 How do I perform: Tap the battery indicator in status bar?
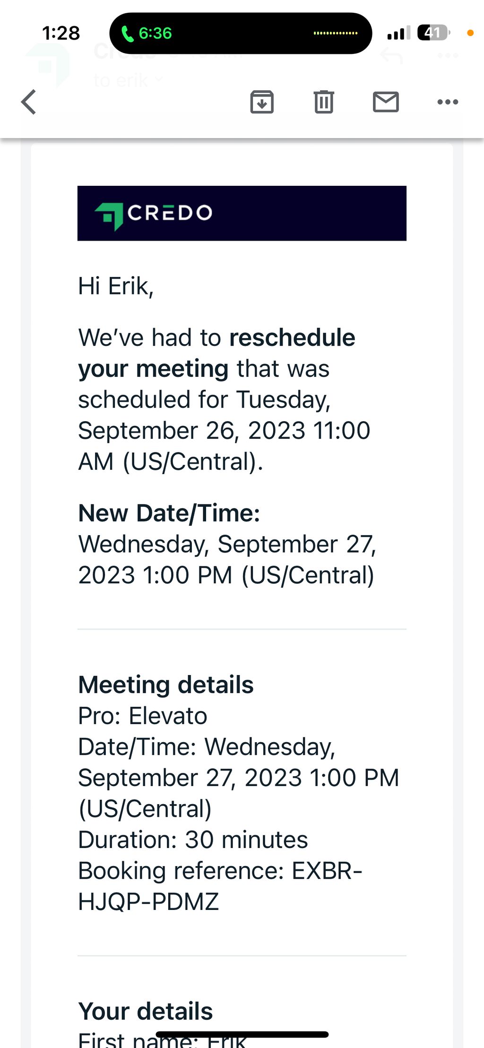coord(434,33)
